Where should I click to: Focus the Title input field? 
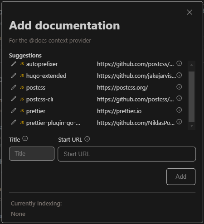pyautogui.click(x=32, y=154)
